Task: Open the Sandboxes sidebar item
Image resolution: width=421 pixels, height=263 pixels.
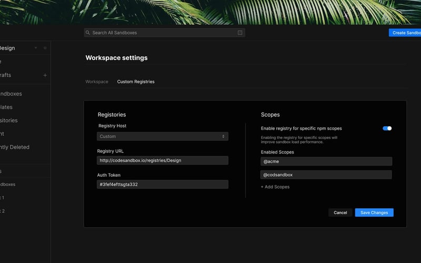Action: (x=11, y=94)
